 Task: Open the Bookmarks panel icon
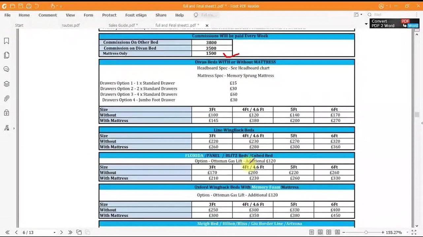pyautogui.click(x=7, y=41)
